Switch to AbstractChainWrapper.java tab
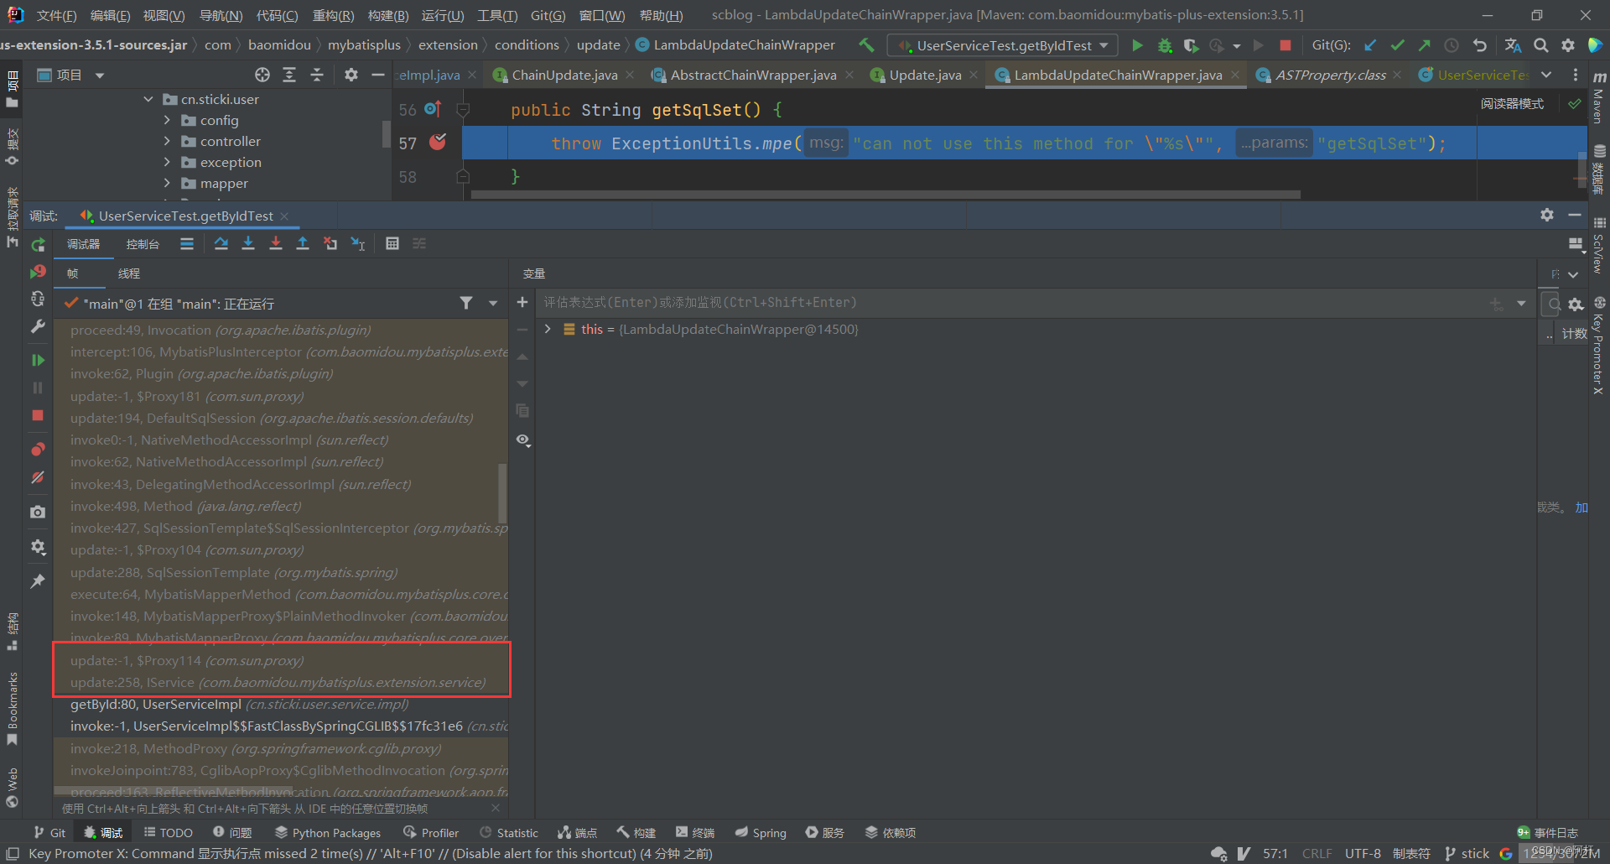This screenshot has height=864, width=1610. tap(753, 75)
